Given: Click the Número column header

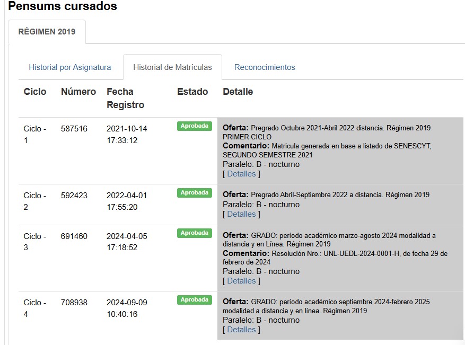Looking at the screenshot, I should click(78, 92).
